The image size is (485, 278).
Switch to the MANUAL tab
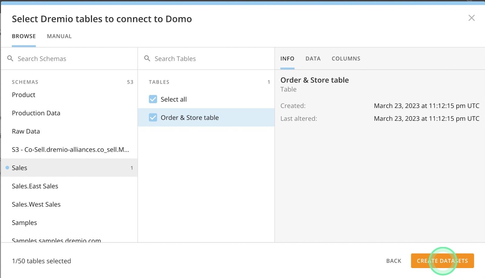point(59,36)
